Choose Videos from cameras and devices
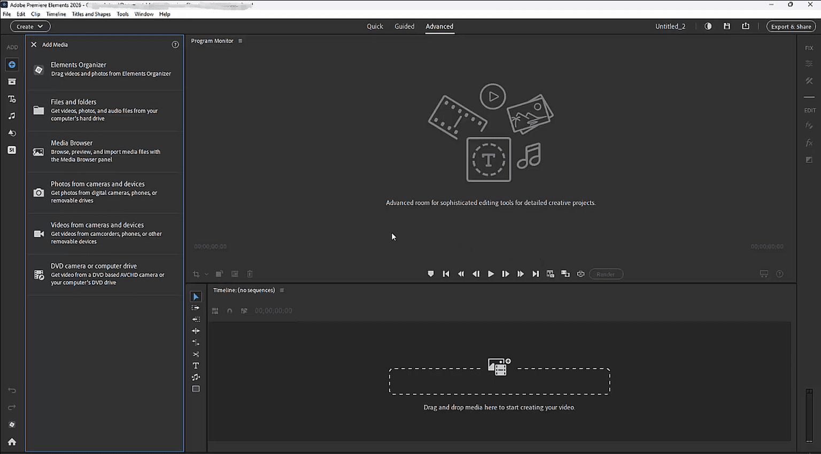Viewport: 821px width, 454px height. click(x=105, y=233)
